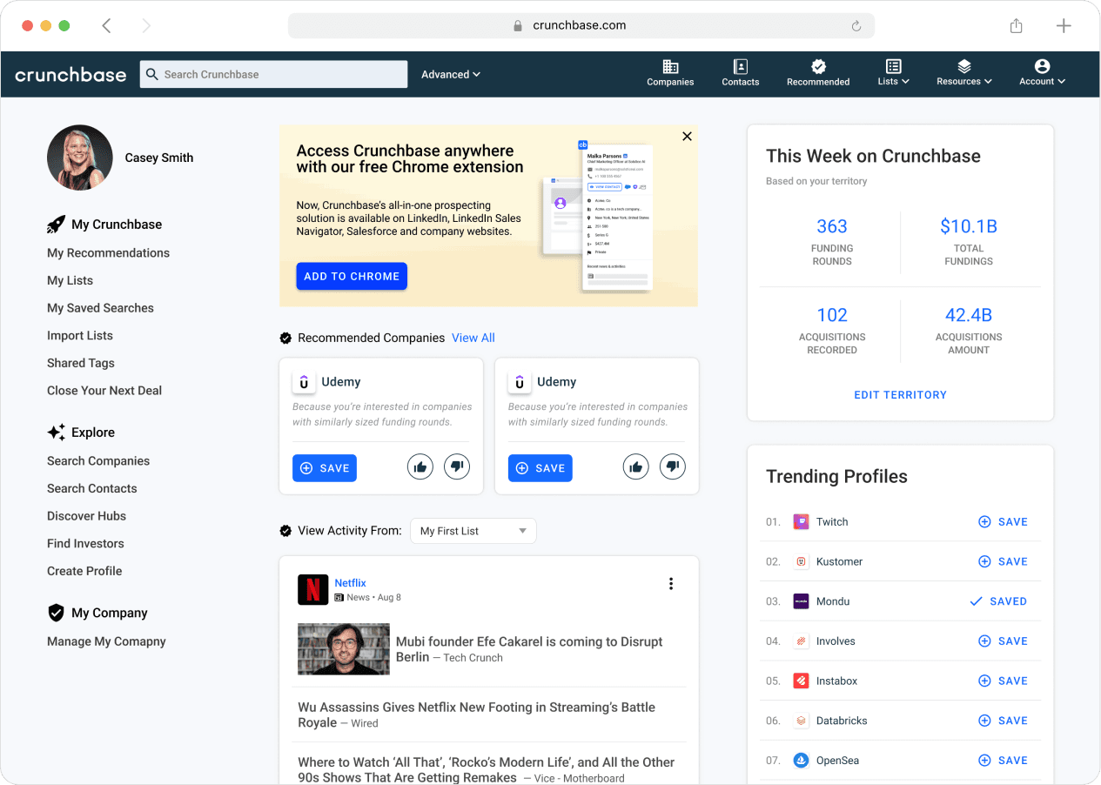Open the Contacts icon in top navigation
This screenshot has height=785, width=1101.
(741, 67)
